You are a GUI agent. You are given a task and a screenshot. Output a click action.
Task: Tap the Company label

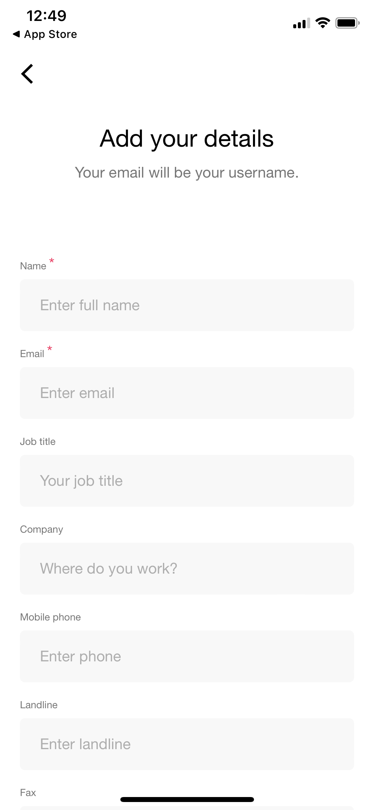coord(42,529)
